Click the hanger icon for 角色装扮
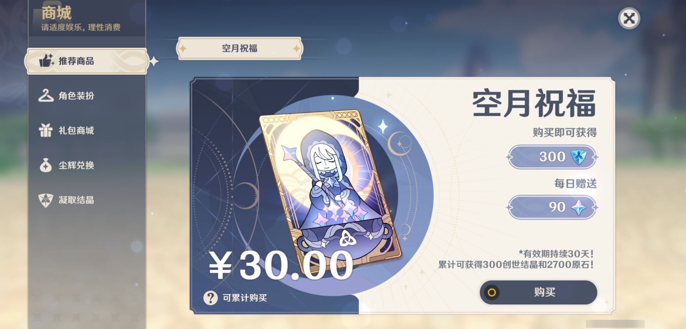Screen dimensions: 686x329 tap(46, 96)
